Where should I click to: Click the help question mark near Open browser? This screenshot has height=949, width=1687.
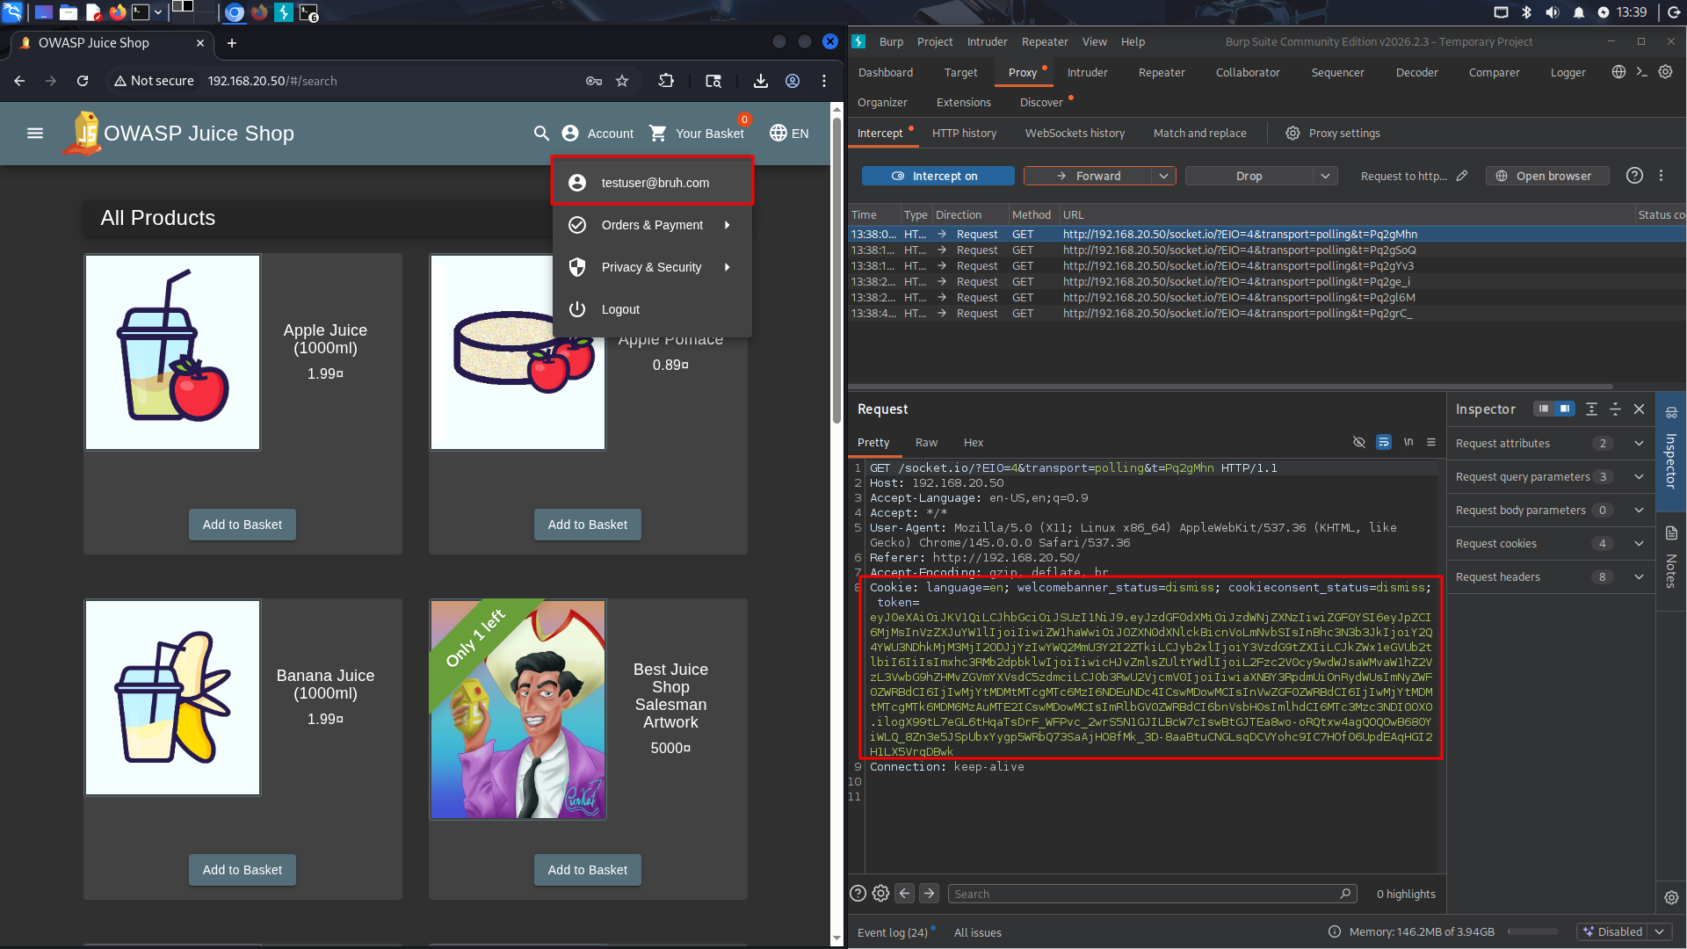tap(1633, 176)
